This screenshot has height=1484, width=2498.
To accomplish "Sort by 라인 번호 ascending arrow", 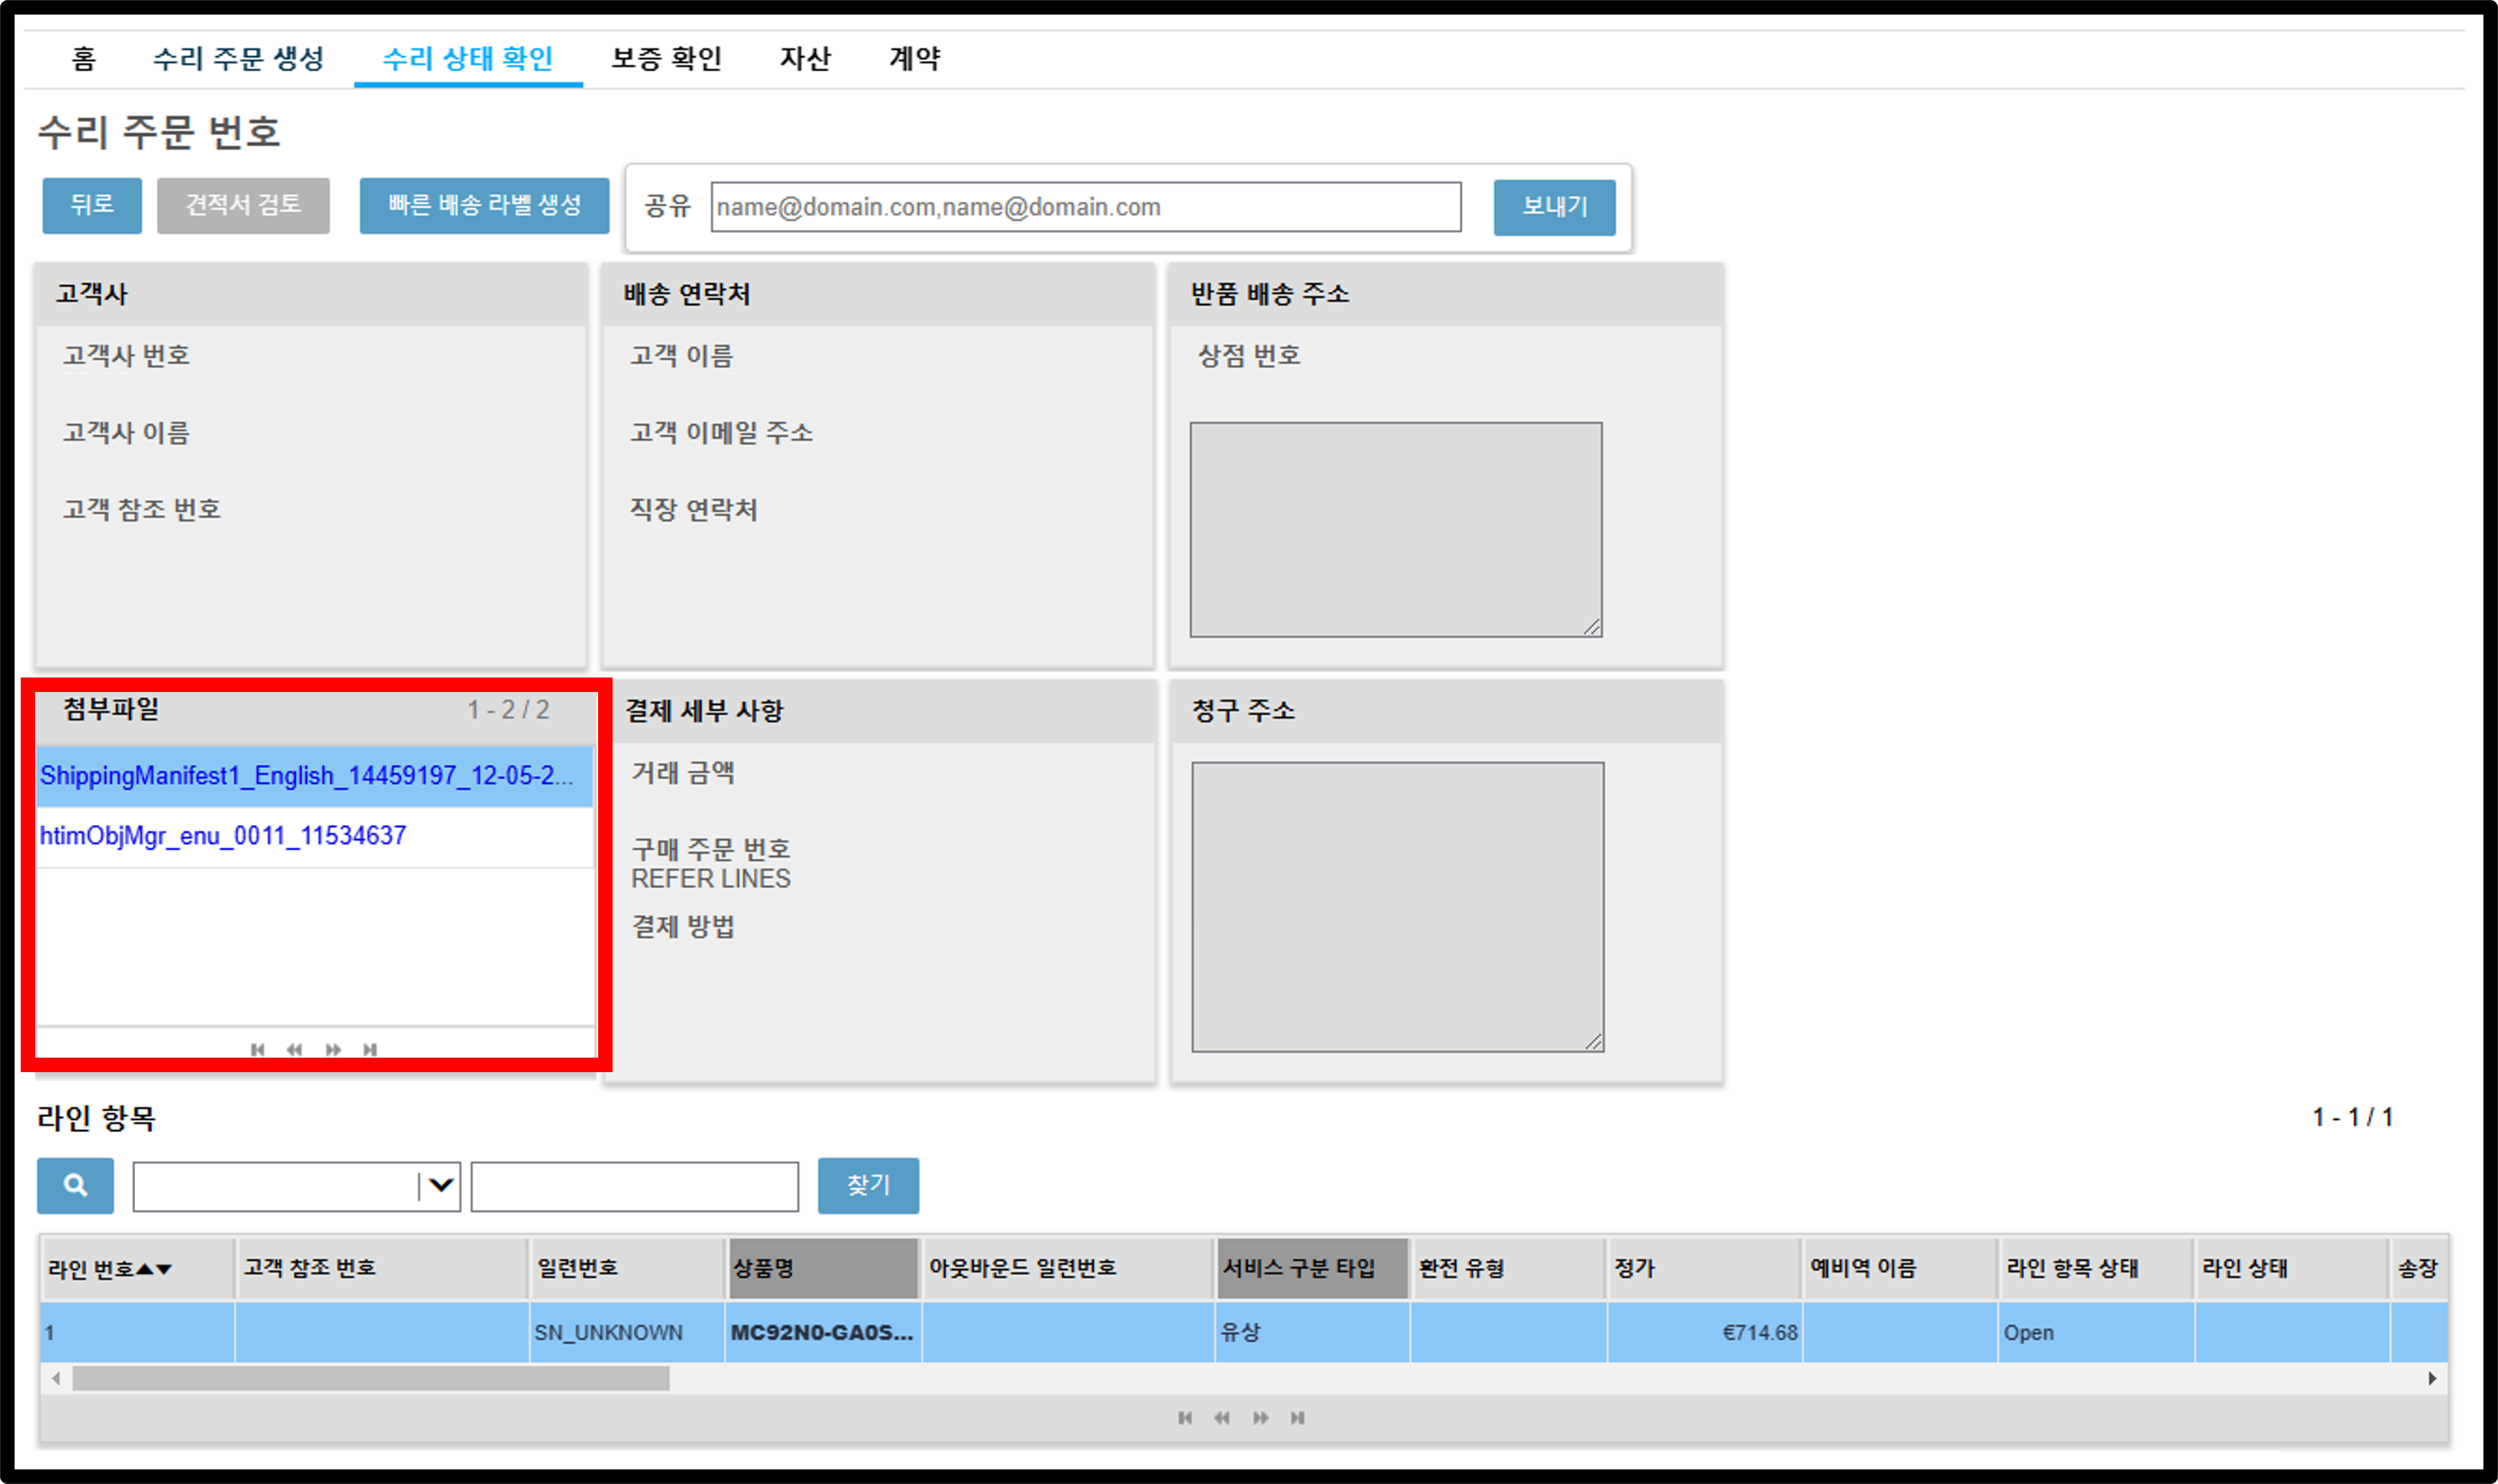I will [145, 1269].
